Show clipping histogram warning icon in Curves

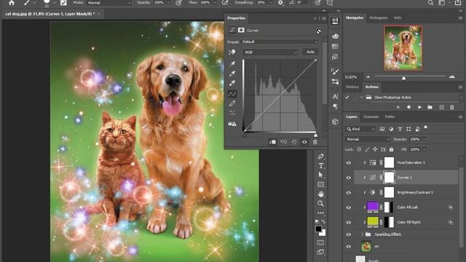pos(232,124)
